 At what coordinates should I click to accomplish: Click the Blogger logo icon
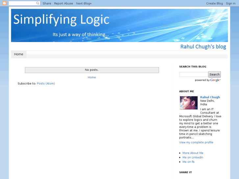coord(4,3)
